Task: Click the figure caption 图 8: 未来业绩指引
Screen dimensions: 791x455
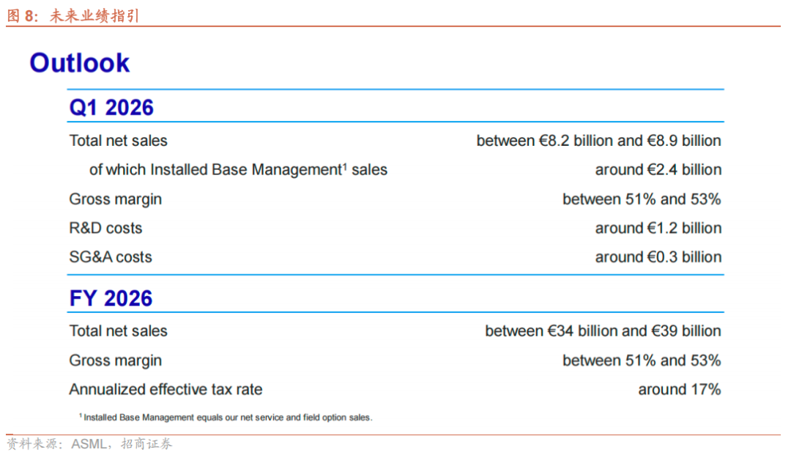Action: coord(73,16)
